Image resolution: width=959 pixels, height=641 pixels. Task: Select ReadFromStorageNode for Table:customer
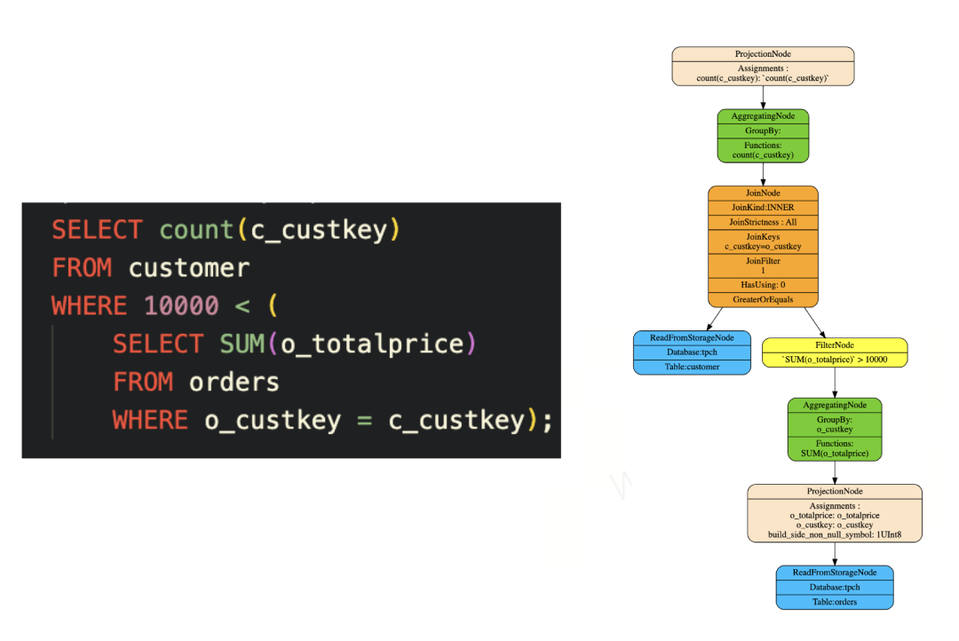[692, 352]
